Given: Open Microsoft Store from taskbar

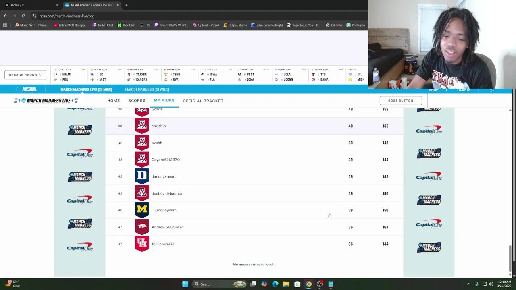Looking at the screenshot, I should pos(297,284).
